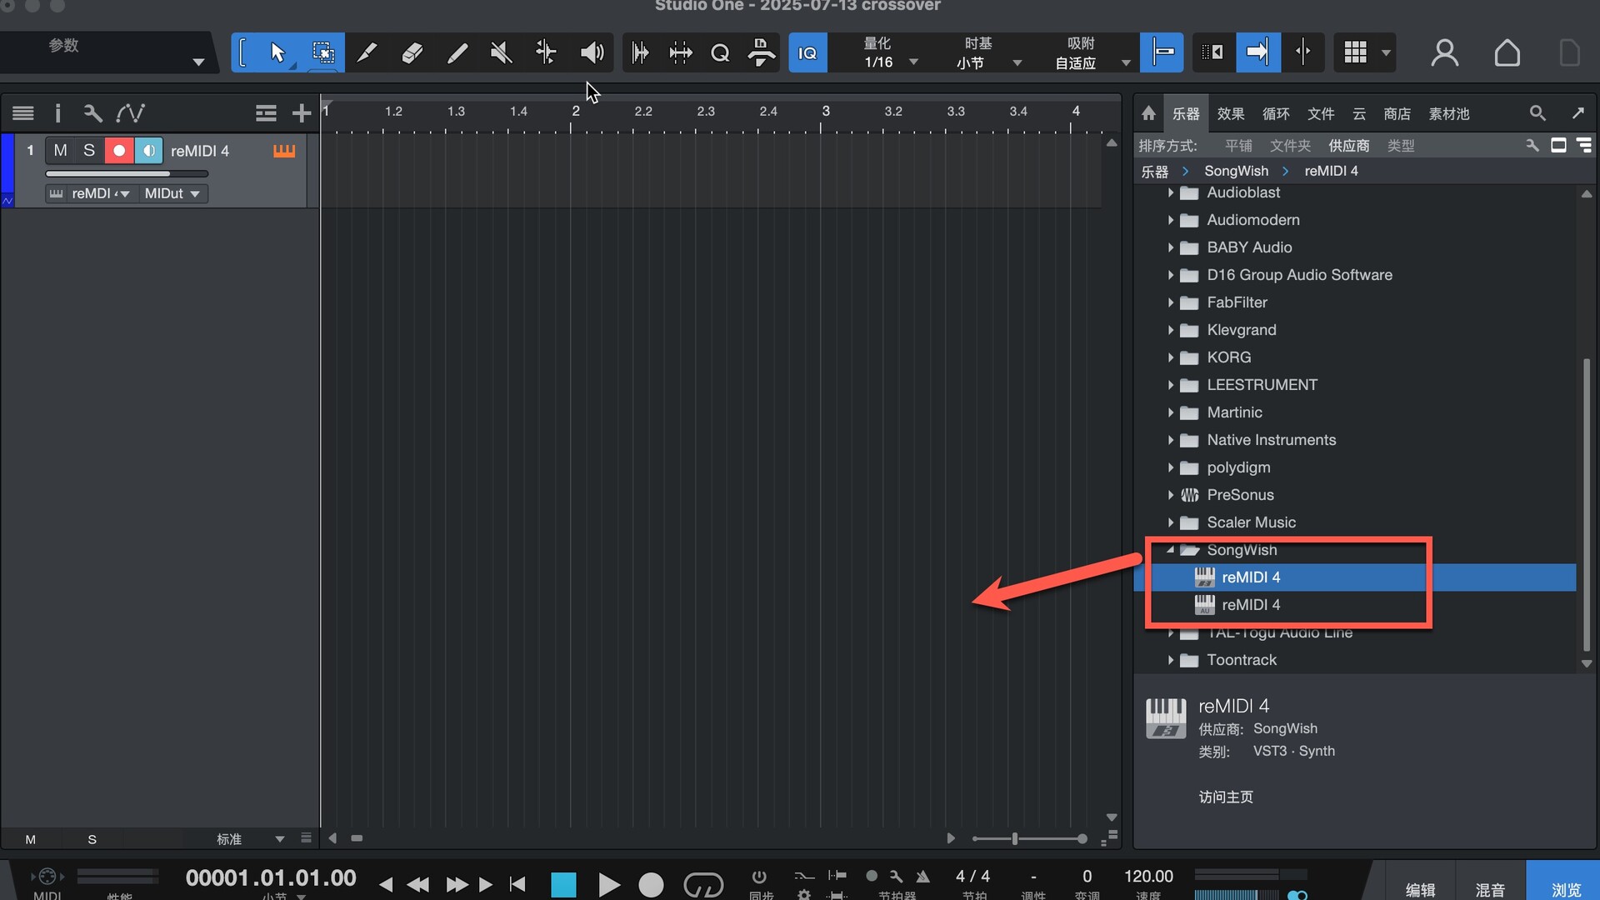Open the 编辑 edit view
This screenshot has height=900, width=1600.
point(1420,890)
